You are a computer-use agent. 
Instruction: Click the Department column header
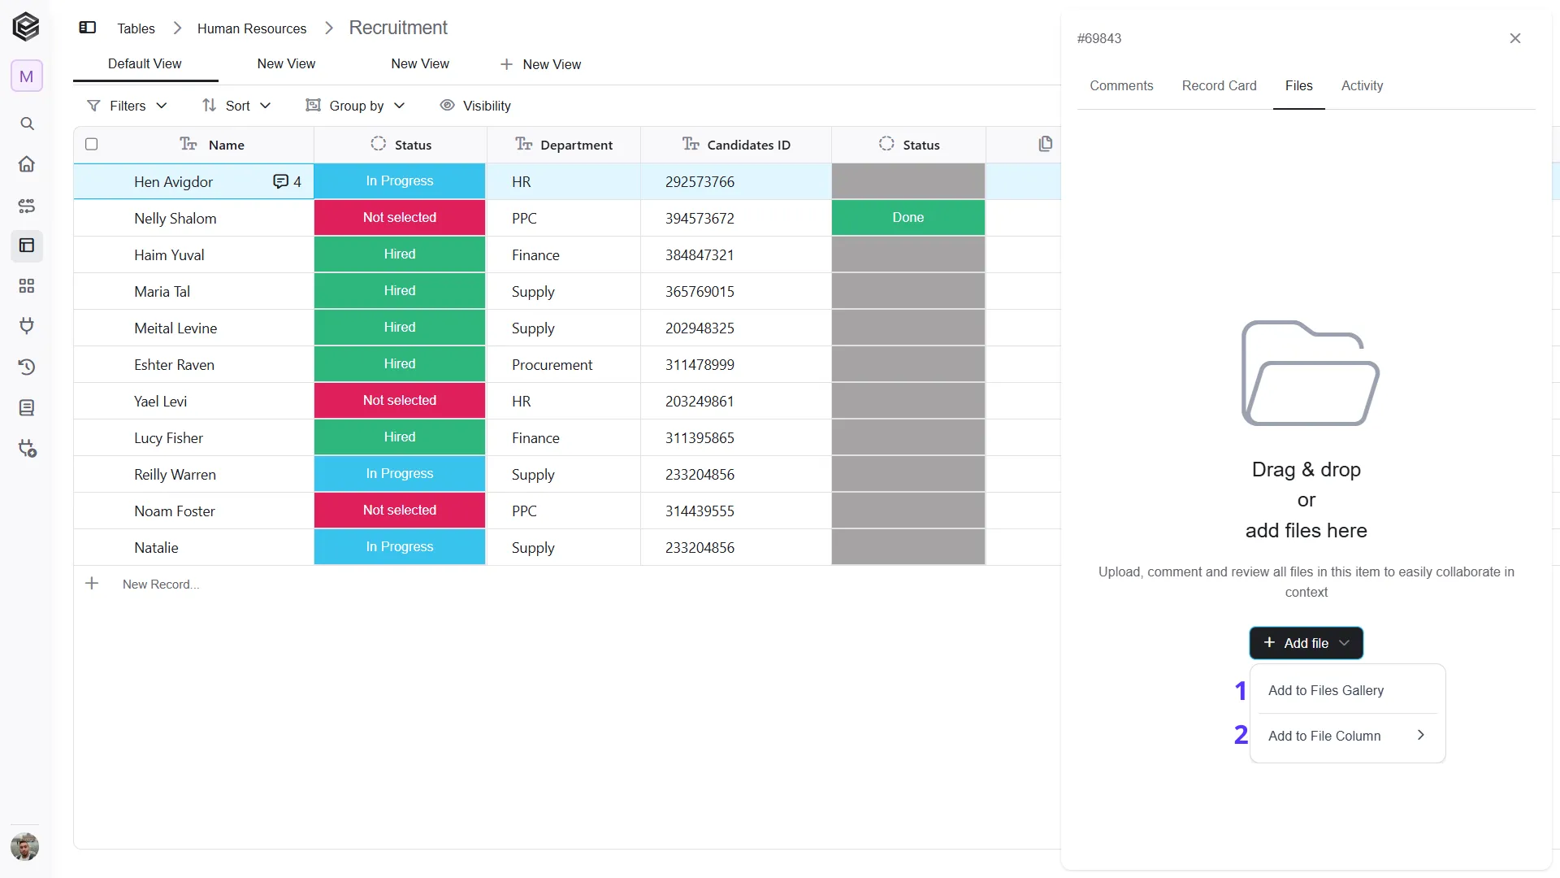point(564,145)
